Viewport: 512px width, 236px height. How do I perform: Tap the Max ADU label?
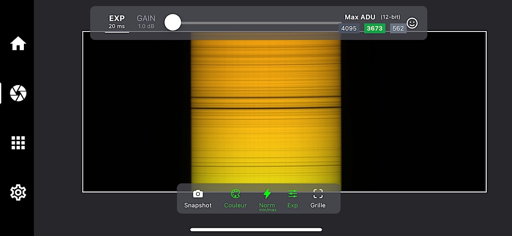[x=360, y=17]
